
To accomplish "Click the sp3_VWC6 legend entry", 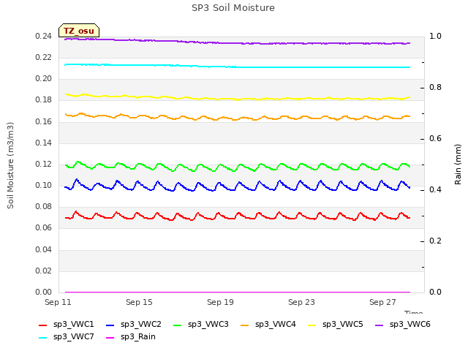I will click(x=403, y=325).
